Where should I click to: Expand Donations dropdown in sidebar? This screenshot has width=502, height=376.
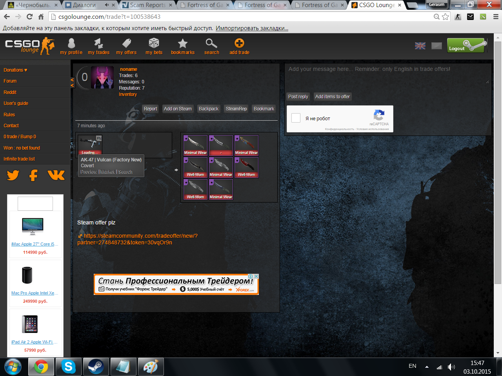15,70
